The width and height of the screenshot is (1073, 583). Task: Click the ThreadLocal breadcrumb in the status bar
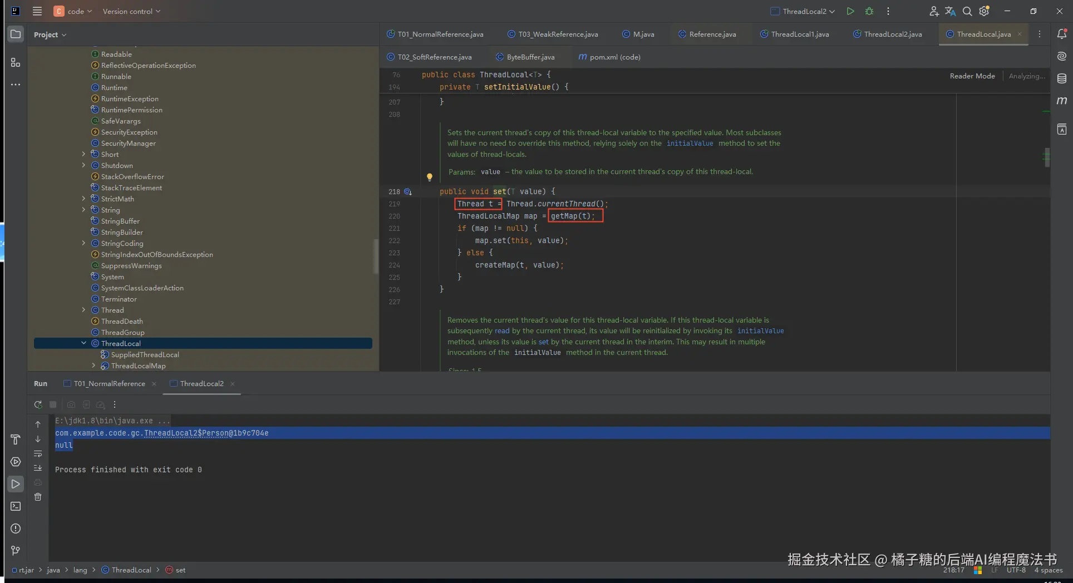click(x=131, y=570)
